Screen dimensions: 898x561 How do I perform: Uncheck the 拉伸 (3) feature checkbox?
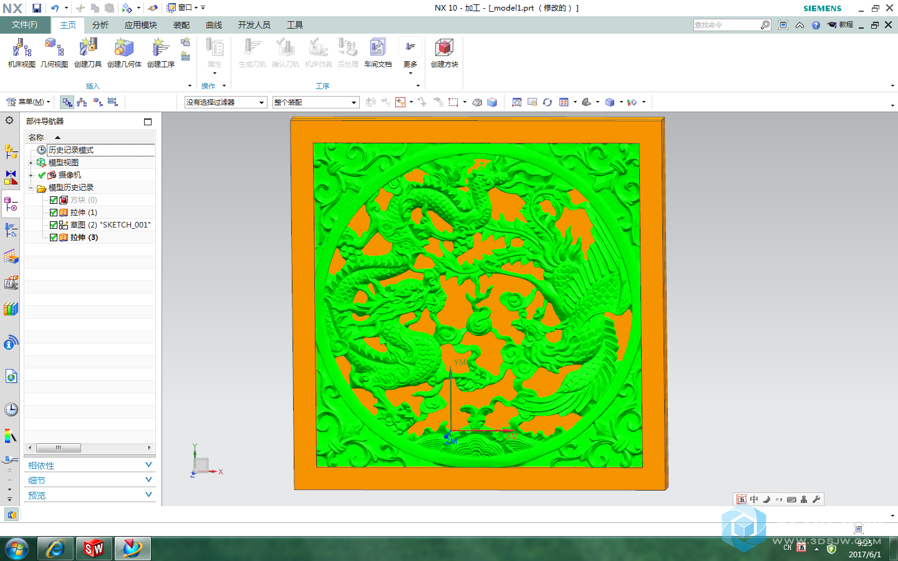[54, 237]
